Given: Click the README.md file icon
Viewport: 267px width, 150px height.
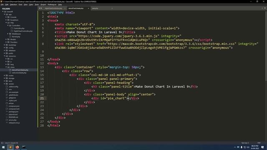Looking at the screenshot, I should [x=7, y=117].
